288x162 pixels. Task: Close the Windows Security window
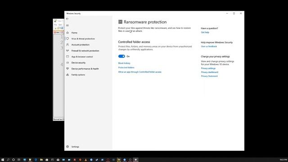point(241,13)
